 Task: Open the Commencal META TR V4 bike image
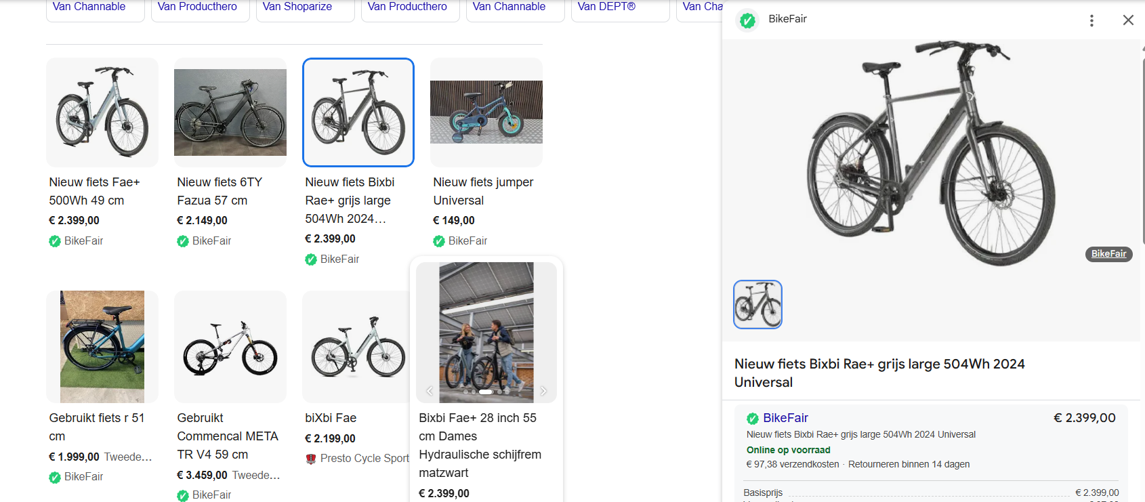[x=230, y=347]
